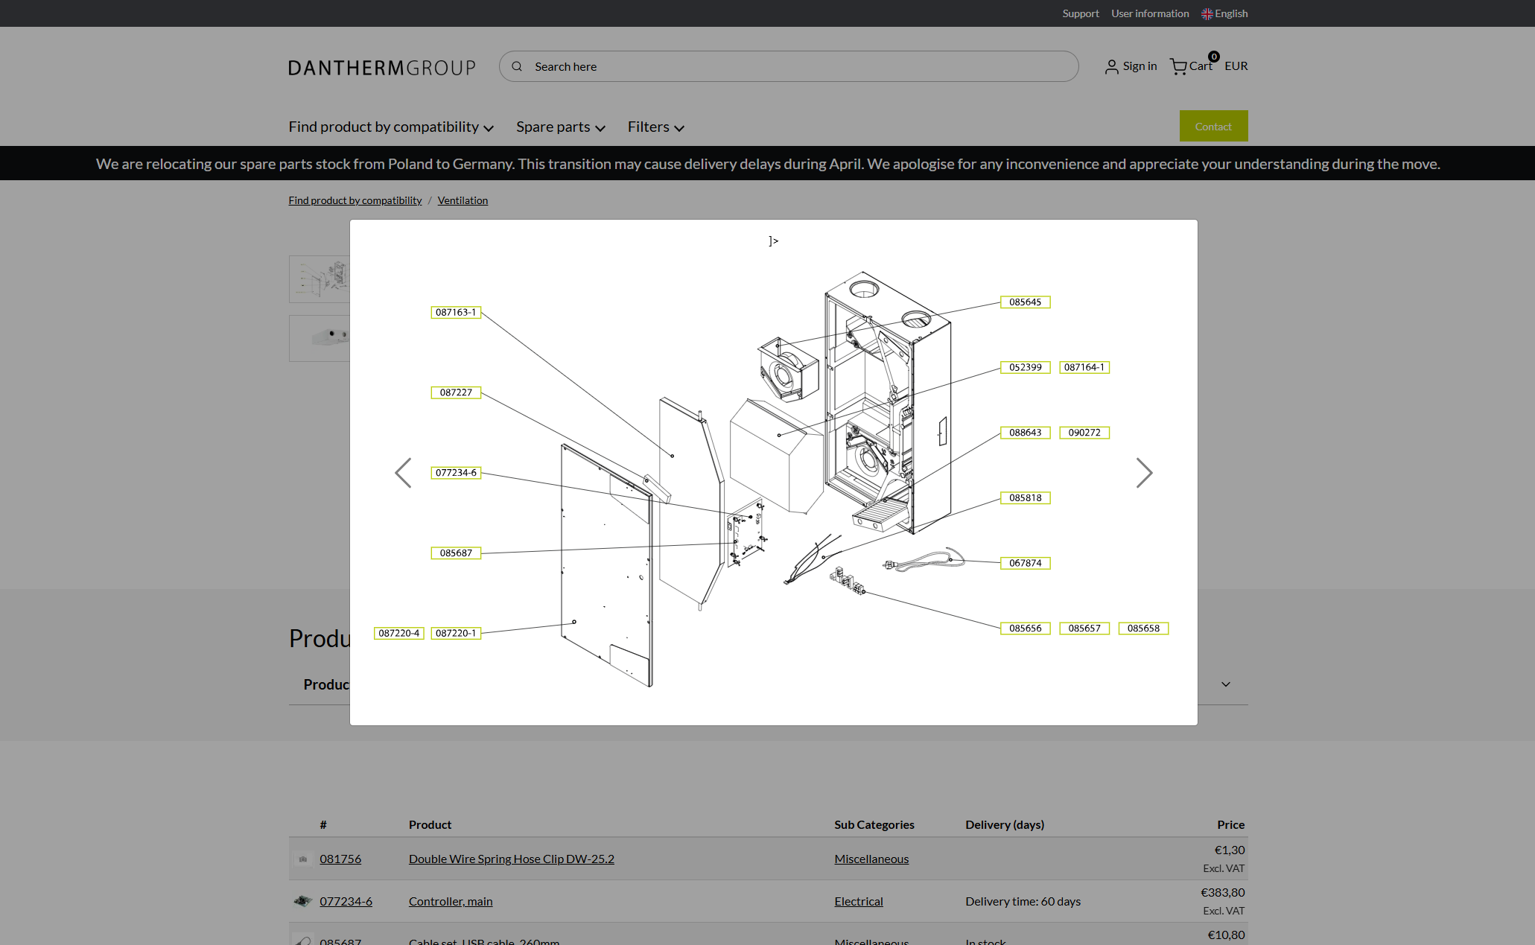Click the search magnifier icon
Screen dimensions: 1535x945
click(x=517, y=66)
